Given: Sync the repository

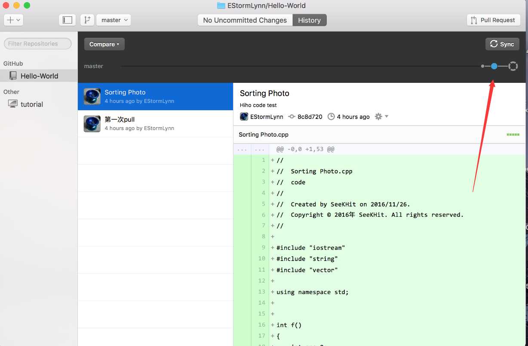Looking at the screenshot, I should point(502,44).
